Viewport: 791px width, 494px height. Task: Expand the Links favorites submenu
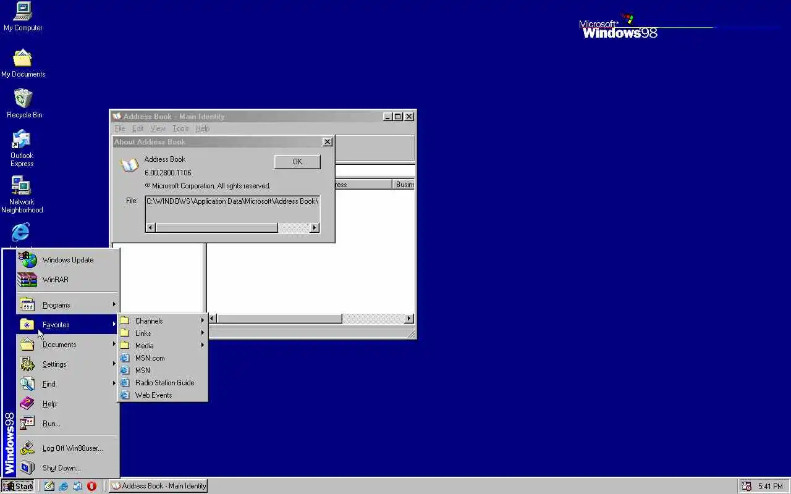point(163,333)
